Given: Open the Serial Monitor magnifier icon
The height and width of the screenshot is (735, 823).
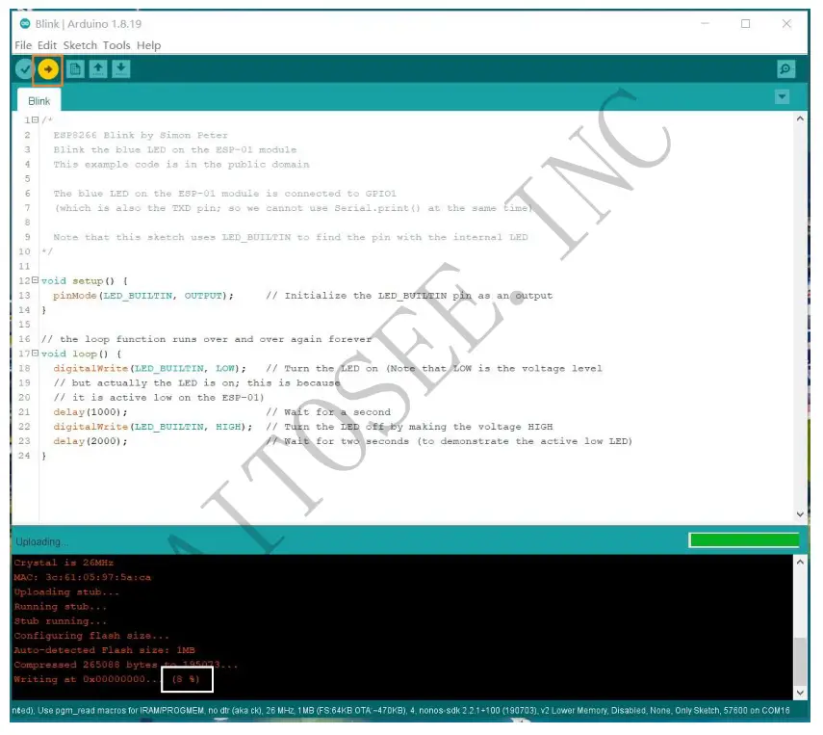Looking at the screenshot, I should [787, 68].
